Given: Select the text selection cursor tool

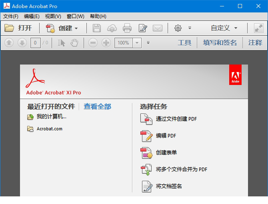Looking at the screenshot, I should pyautogui.click(x=61, y=43).
